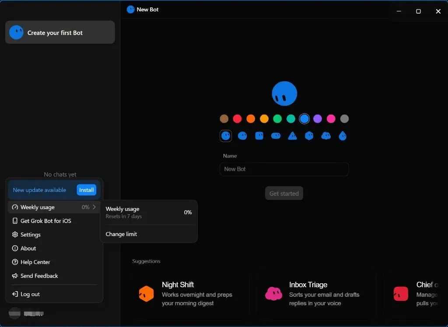Expand the Weekly usage chevron arrow
The height and width of the screenshot is (327, 448).
94,207
